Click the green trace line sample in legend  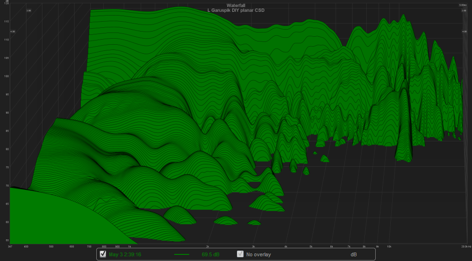click(x=182, y=254)
